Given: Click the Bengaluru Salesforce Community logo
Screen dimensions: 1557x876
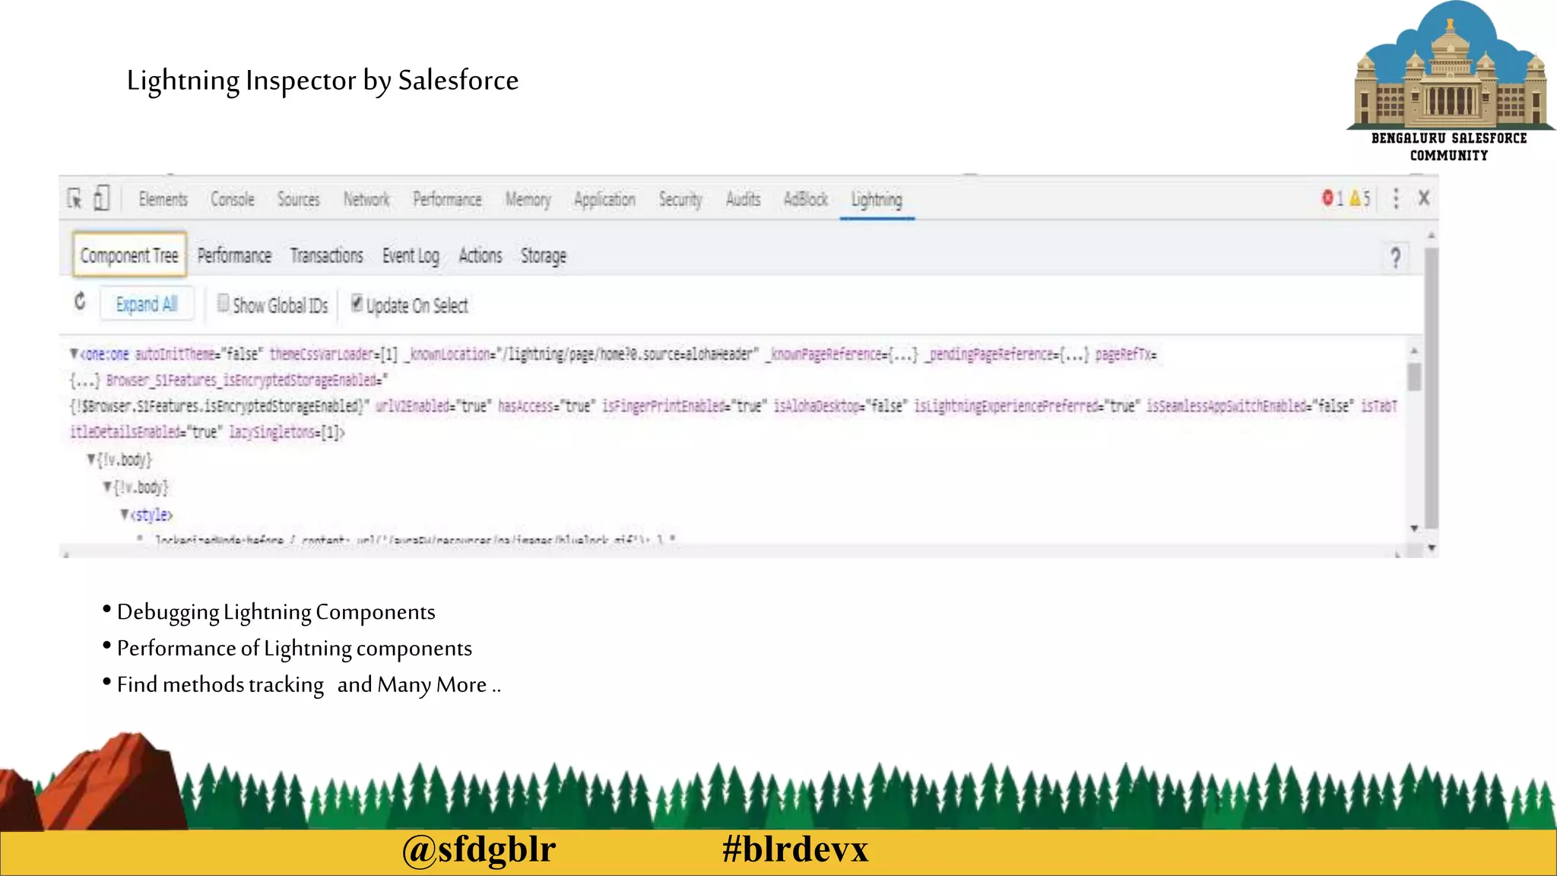Looking at the screenshot, I should (1450, 81).
